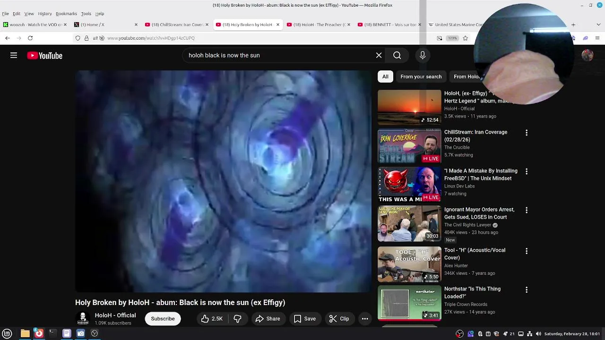
Task: Close the Holy Broken by HoloH tab
Action: pos(278,25)
